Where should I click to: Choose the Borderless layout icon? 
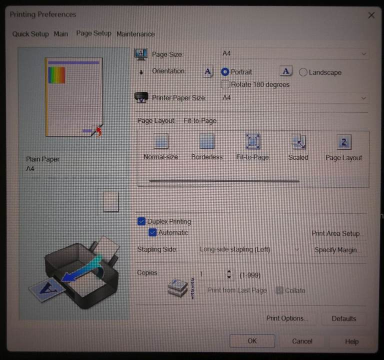point(207,142)
